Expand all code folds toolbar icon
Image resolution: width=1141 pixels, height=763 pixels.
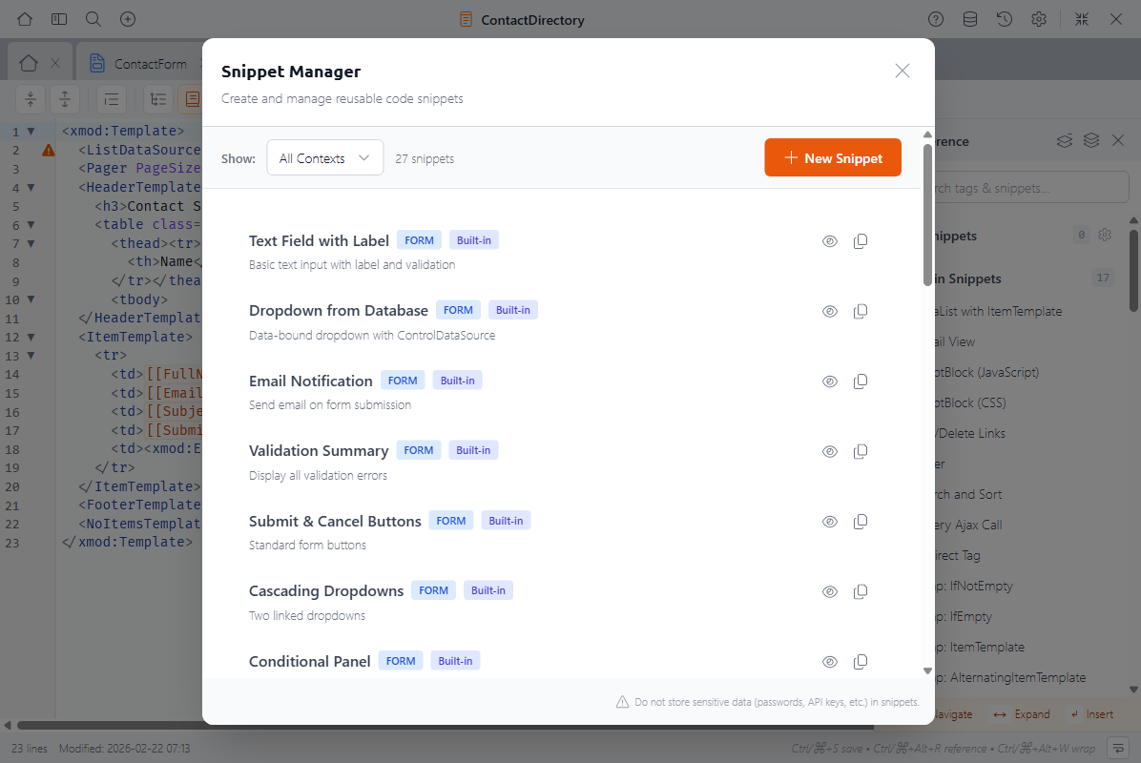[65, 99]
